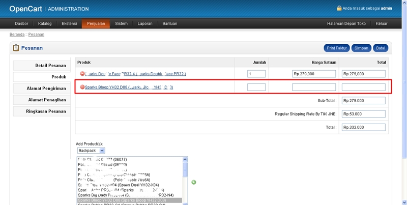407x205 pixels.
Task: Click the Regular Shipping Rate value field
Action: tap(364, 114)
